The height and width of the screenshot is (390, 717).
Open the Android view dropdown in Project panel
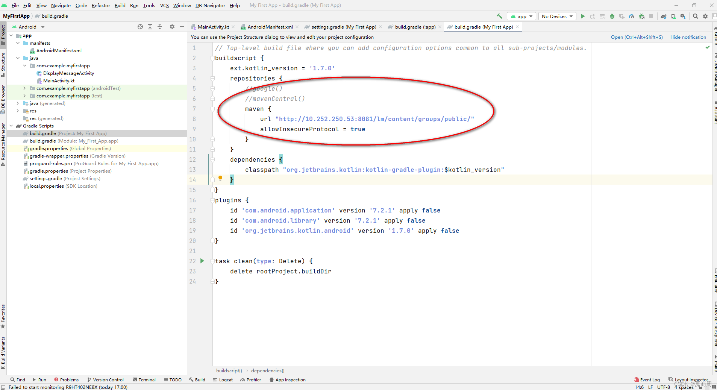(28, 27)
